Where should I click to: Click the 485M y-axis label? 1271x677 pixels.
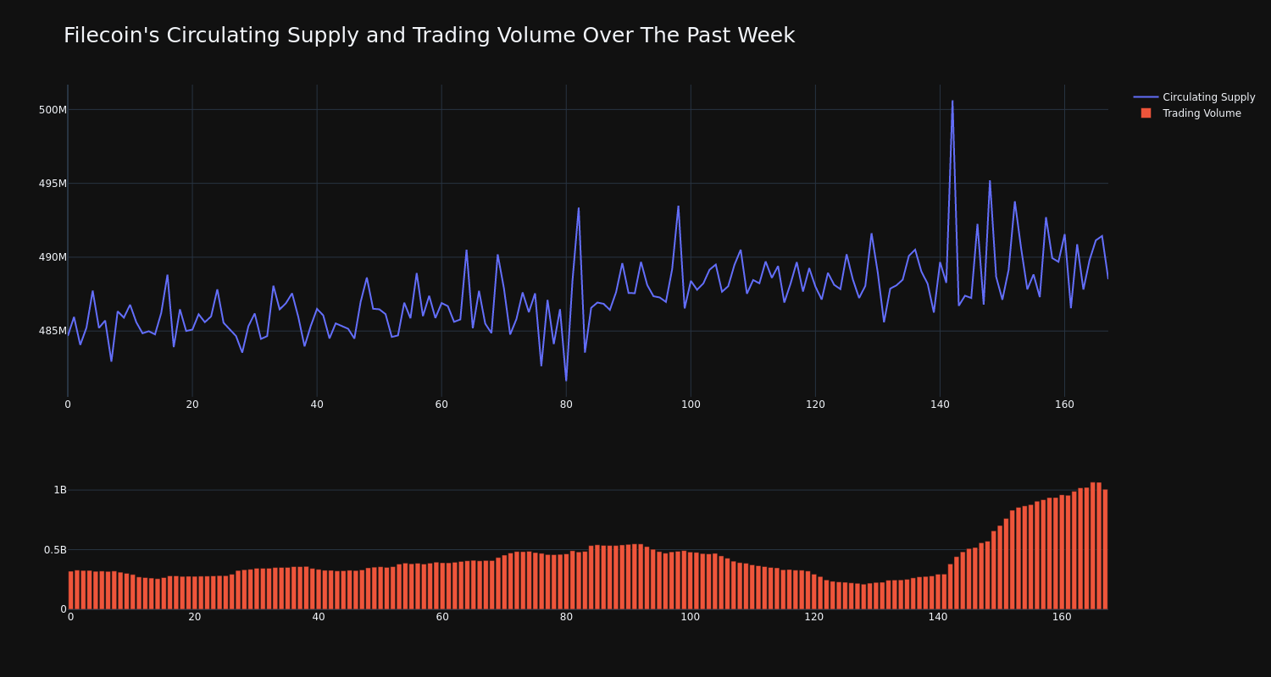coord(53,331)
